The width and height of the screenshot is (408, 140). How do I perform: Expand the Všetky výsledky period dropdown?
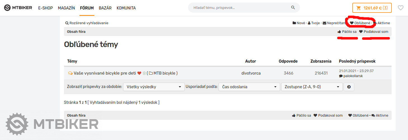(x=154, y=87)
